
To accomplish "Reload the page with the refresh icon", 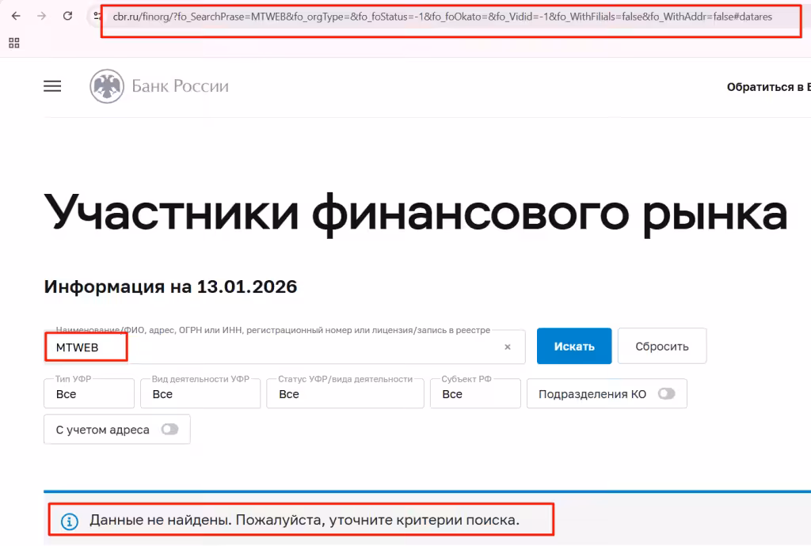I will point(68,16).
